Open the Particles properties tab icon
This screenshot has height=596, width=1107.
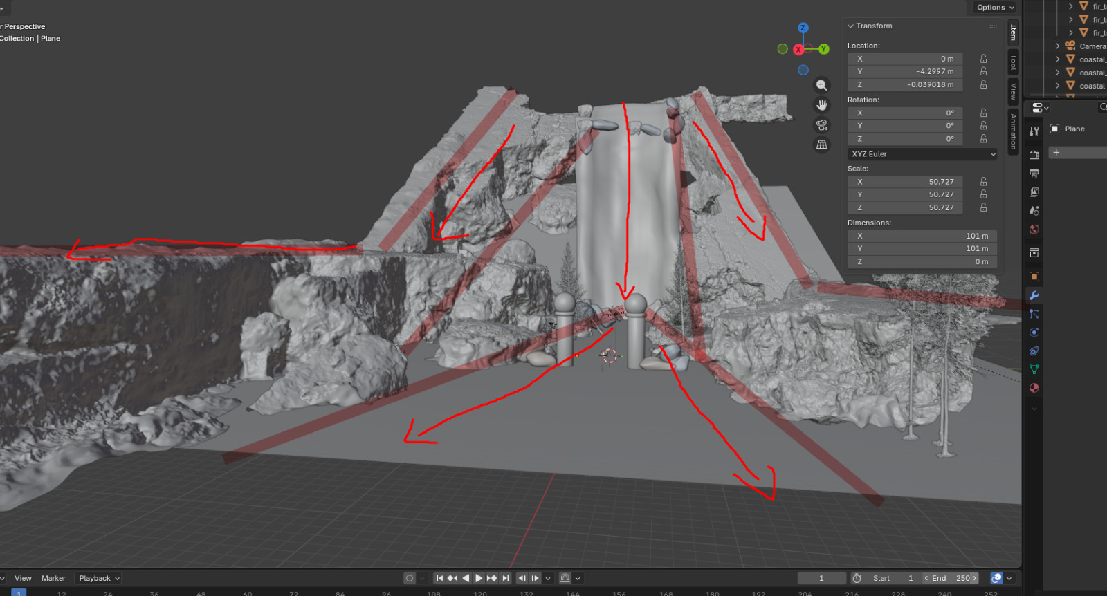tap(1034, 314)
